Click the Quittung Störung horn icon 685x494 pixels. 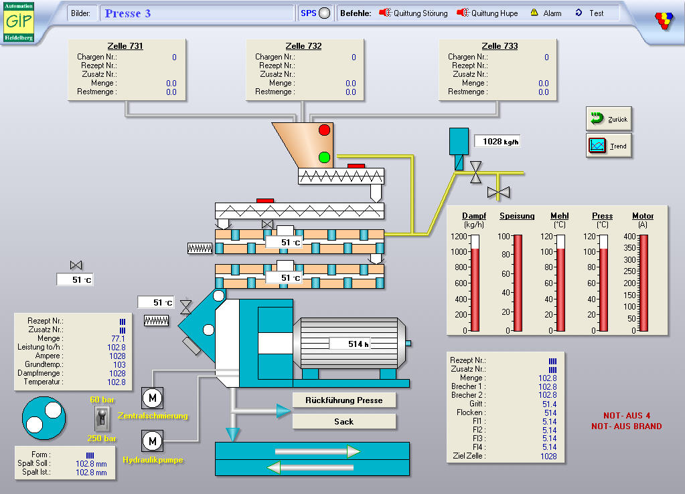point(385,13)
